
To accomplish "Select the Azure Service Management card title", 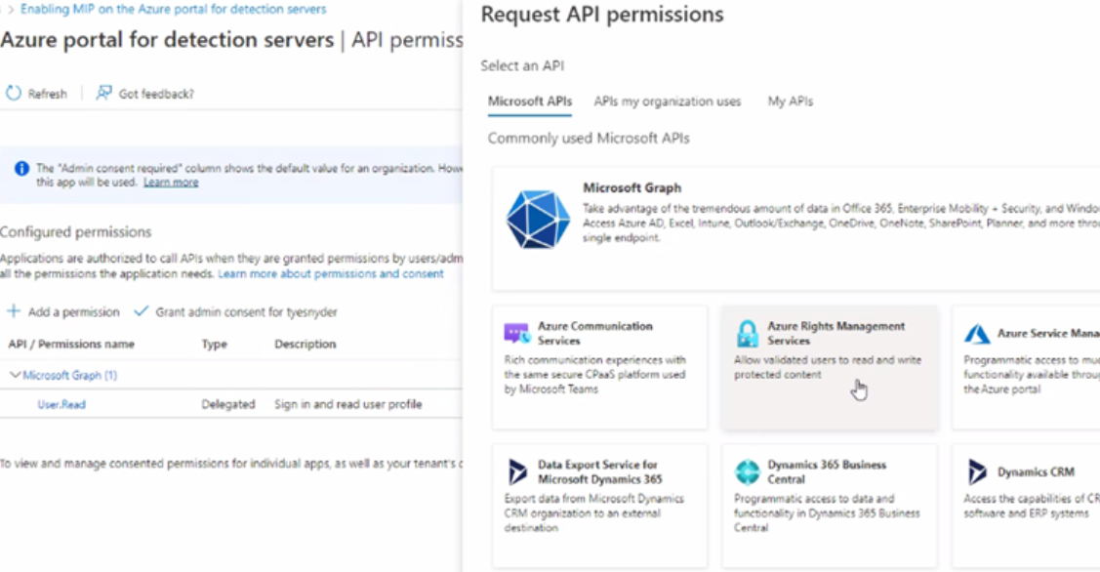I will point(1048,333).
